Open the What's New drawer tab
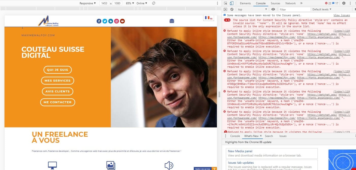Screen dimensions: 356x170 [251, 136]
